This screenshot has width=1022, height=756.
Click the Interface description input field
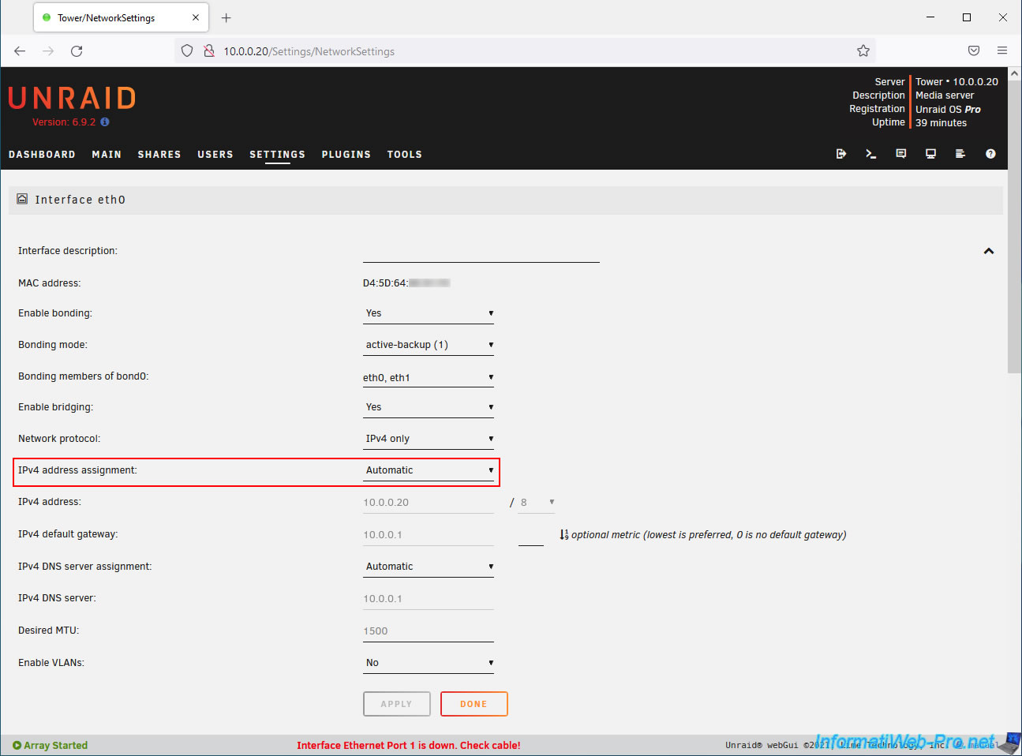[481, 253]
